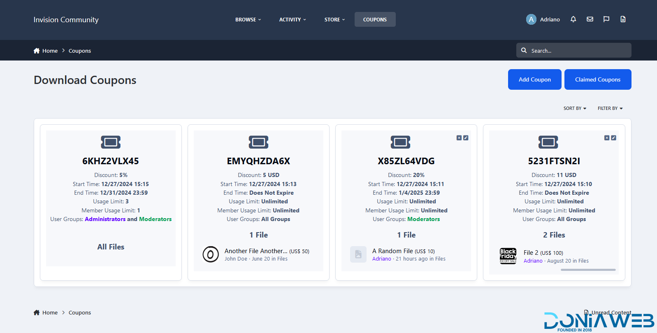The width and height of the screenshot is (657, 333).
Task: Open the messages envelope icon
Action: click(x=590, y=19)
